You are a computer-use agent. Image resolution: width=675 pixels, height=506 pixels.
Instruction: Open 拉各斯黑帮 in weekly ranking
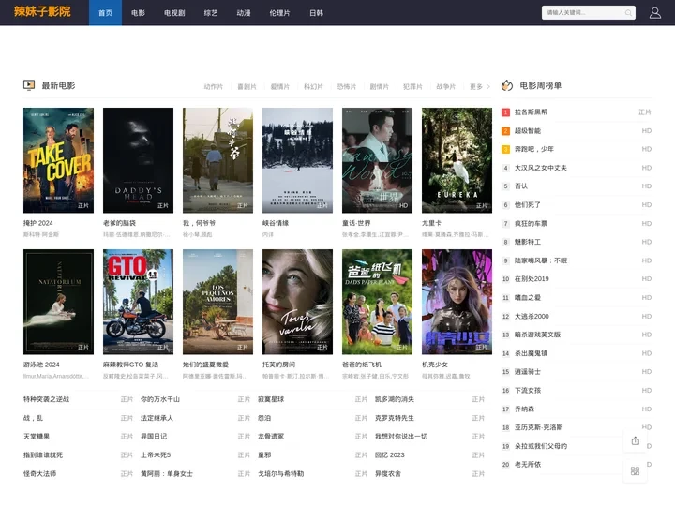pos(531,112)
